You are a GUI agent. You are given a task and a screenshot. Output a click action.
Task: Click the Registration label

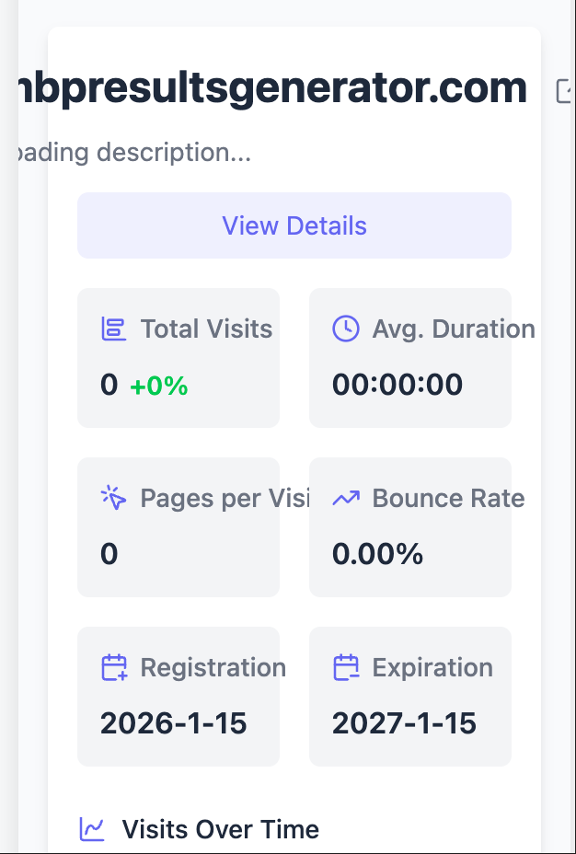(x=213, y=668)
